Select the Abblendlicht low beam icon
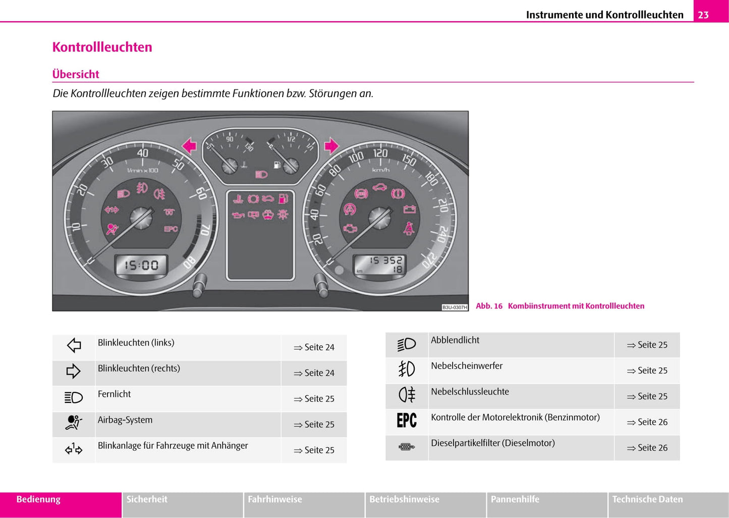 point(407,344)
